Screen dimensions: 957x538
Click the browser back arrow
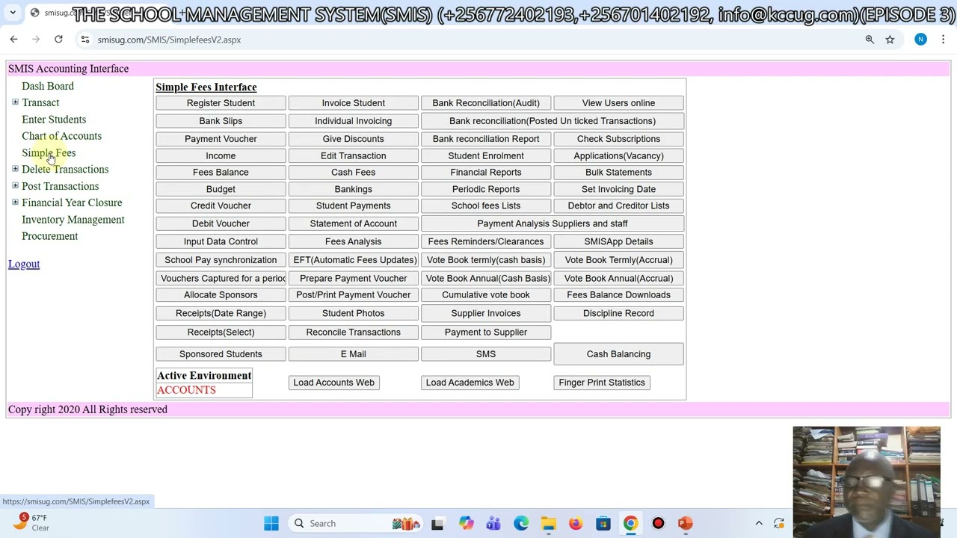point(13,40)
